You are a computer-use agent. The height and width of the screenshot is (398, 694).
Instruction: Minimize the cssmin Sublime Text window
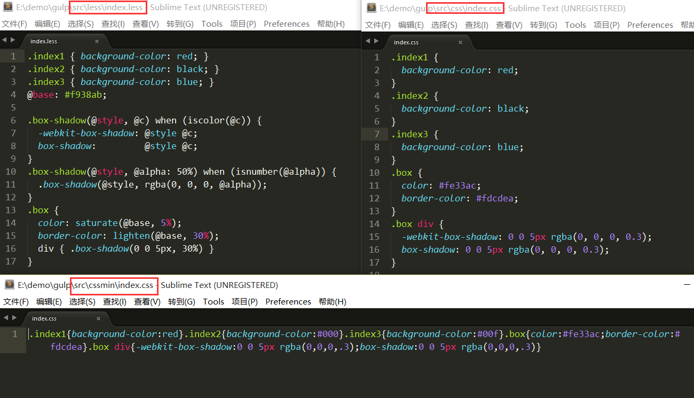pos(687,285)
